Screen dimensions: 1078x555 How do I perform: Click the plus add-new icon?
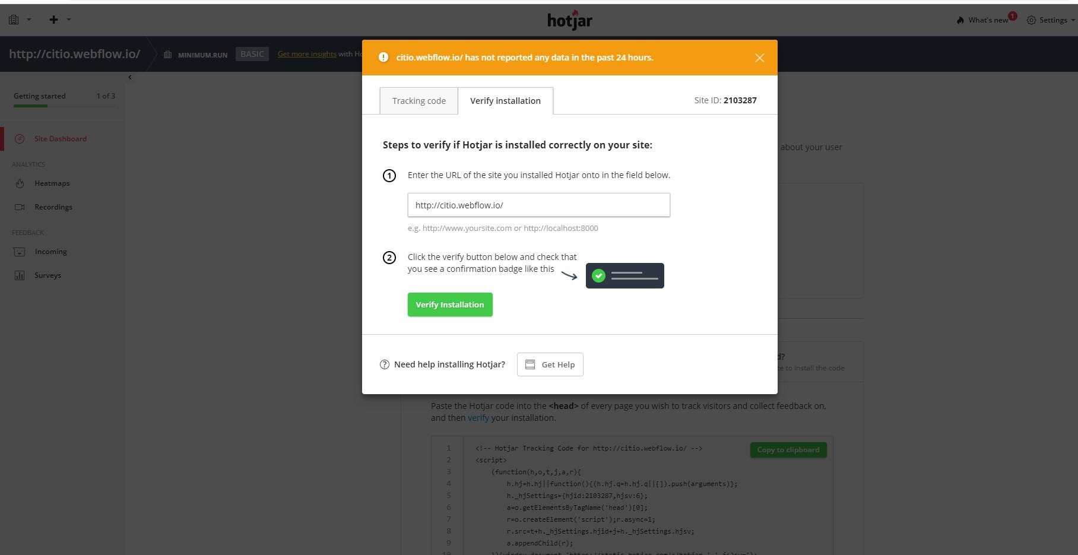(53, 20)
